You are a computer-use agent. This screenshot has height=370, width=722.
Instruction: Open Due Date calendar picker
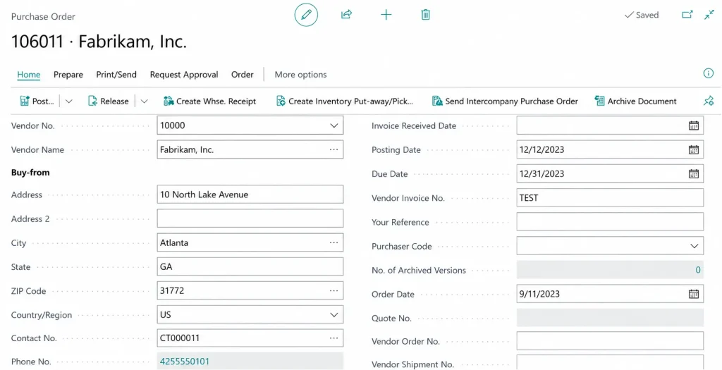(x=694, y=173)
